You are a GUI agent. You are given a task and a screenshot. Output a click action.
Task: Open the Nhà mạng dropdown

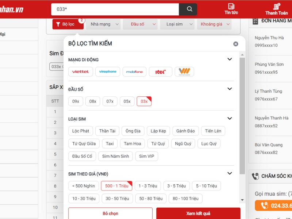(x=103, y=24)
